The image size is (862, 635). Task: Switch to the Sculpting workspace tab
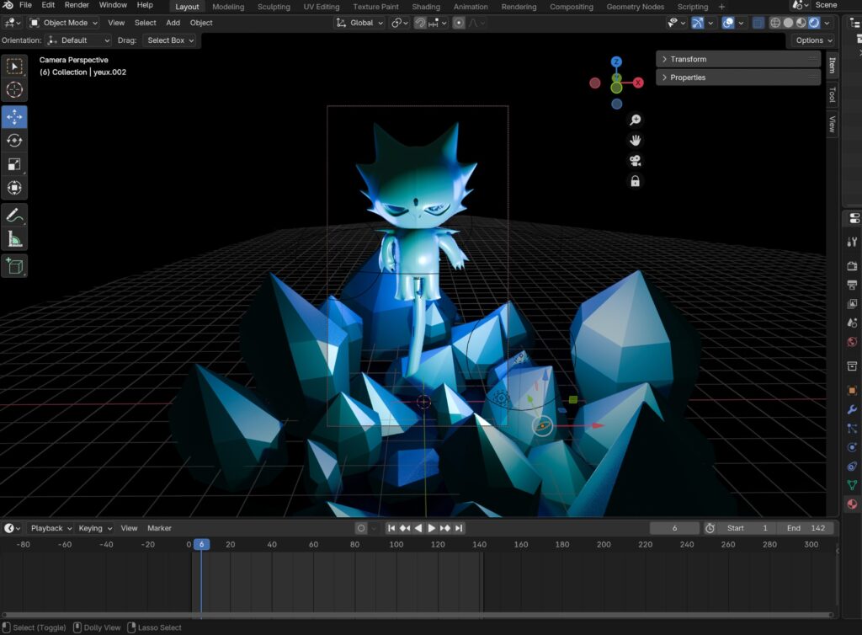(274, 7)
